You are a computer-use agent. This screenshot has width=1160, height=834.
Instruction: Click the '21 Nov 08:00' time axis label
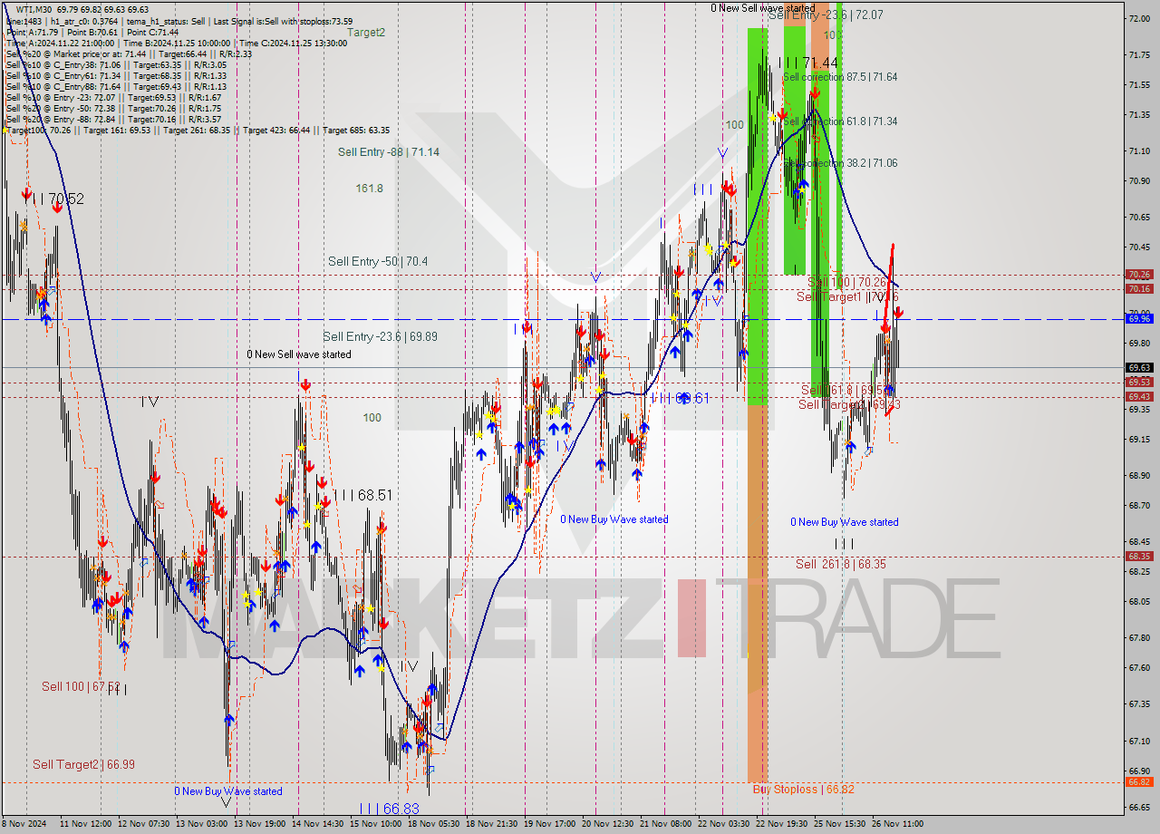coord(666,824)
